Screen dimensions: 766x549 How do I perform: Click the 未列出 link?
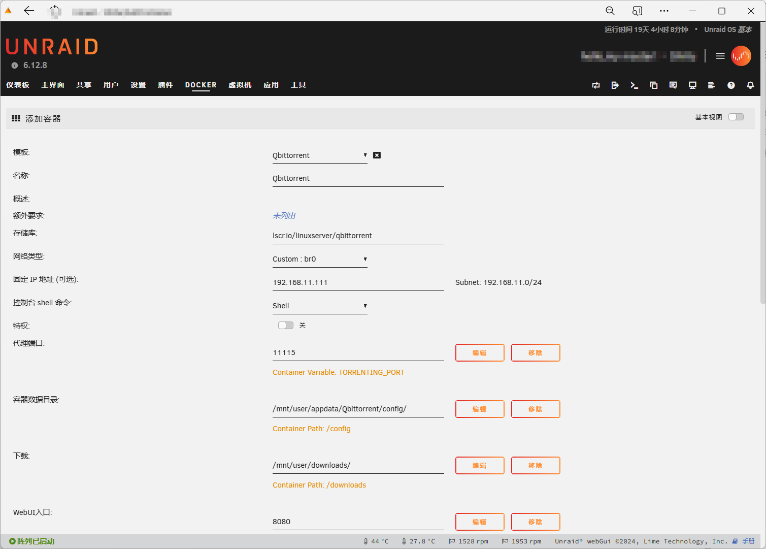284,216
